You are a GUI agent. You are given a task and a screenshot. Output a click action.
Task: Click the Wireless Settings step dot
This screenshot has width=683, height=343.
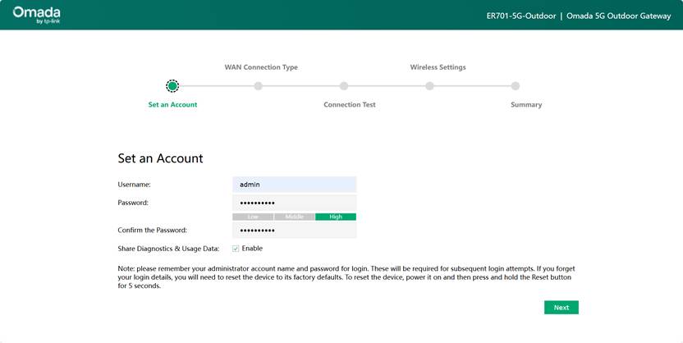(x=429, y=86)
